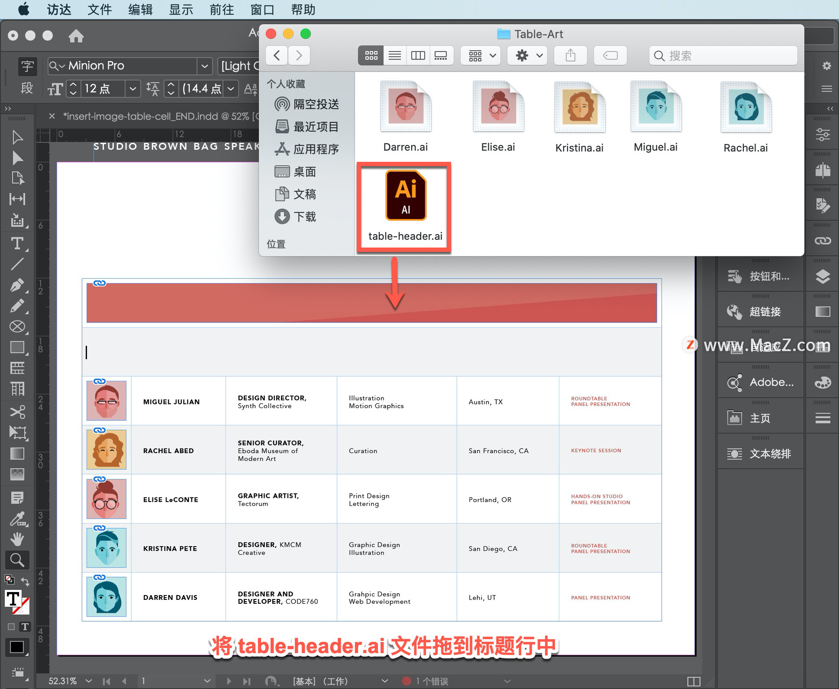This screenshot has width=839, height=689.
Task: Select the Rectangle Frame tool
Action: [x=17, y=326]
